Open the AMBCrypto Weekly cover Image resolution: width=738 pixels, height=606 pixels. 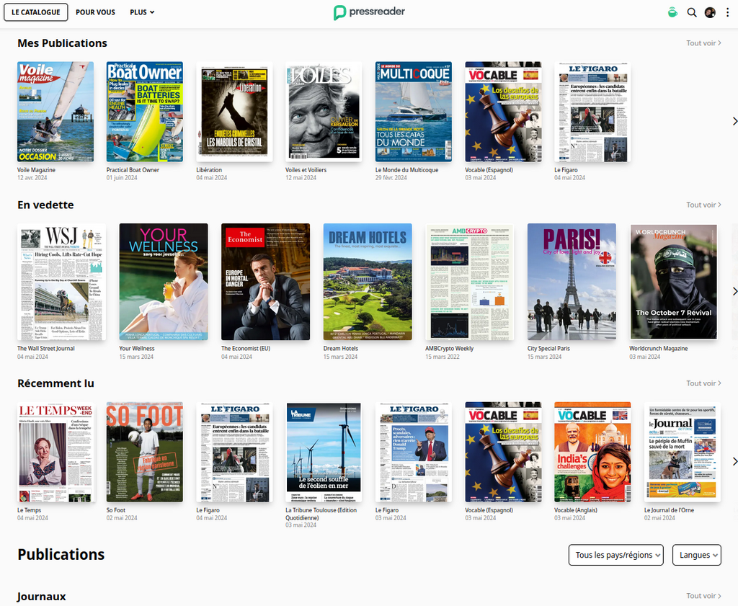[x=470, y=282]
